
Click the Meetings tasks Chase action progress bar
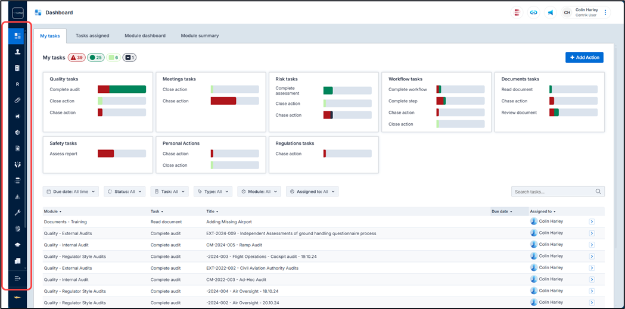point(235,101)
